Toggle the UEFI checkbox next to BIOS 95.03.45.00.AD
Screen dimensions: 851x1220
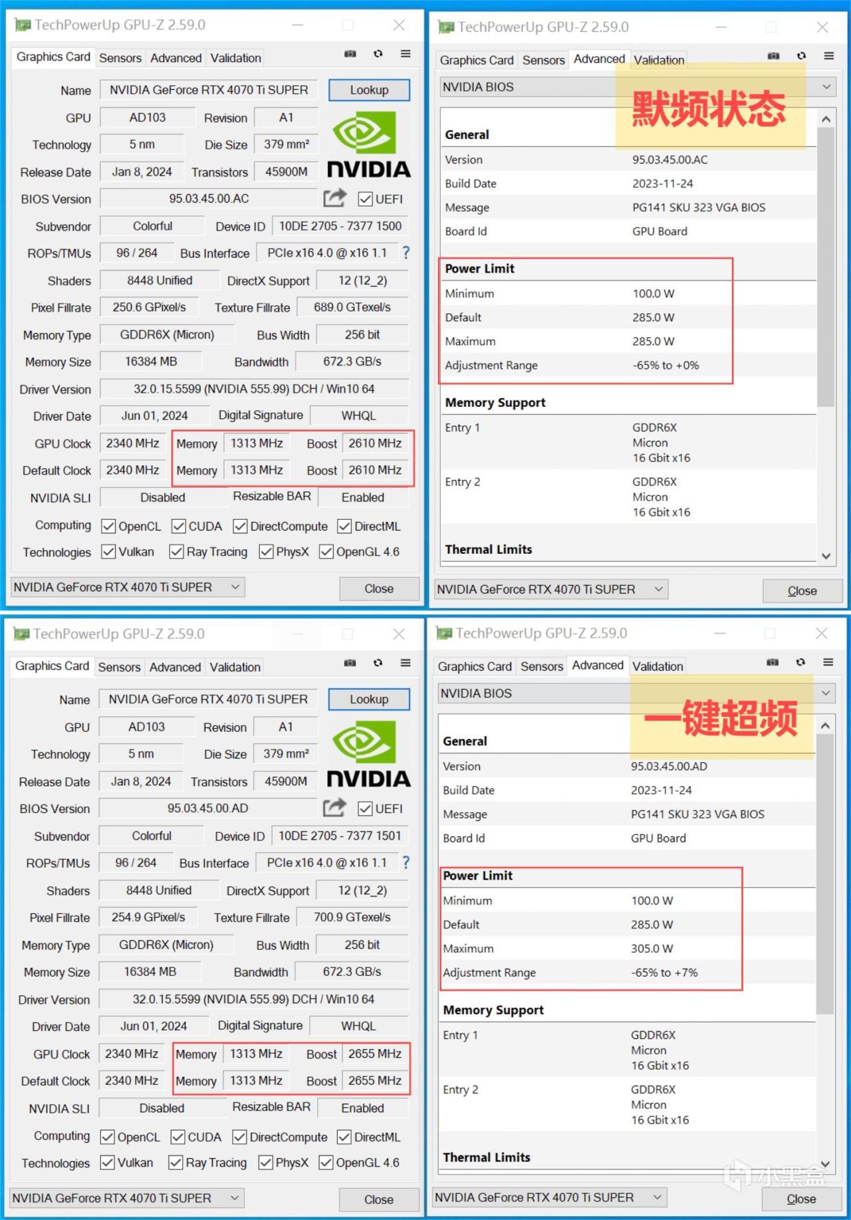pyautogui.click(x=365, y=808)
